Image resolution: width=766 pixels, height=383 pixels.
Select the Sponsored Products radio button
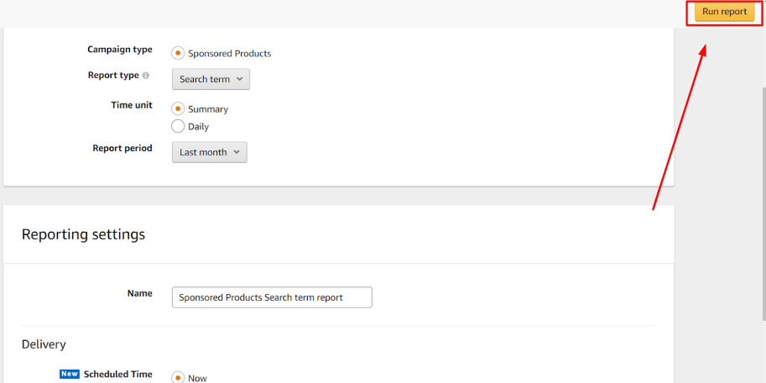click(x=178, y=53)
